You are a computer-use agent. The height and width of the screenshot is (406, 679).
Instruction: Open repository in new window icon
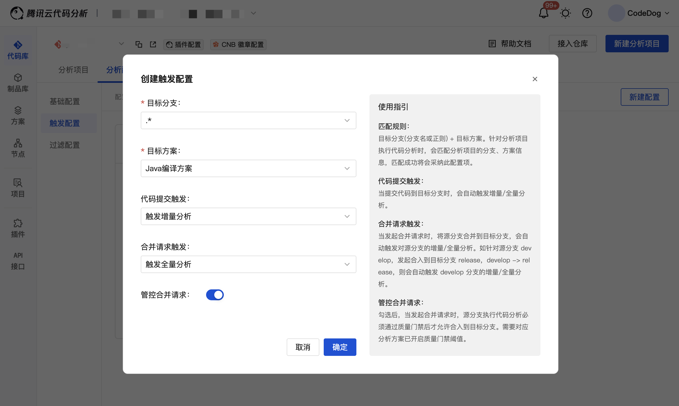click(x=153, y=44)
